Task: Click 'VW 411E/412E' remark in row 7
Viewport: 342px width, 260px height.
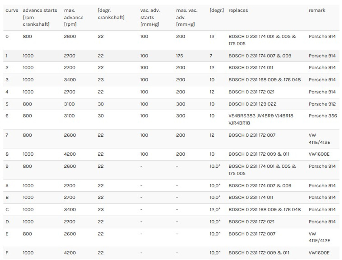Action: 319,139
